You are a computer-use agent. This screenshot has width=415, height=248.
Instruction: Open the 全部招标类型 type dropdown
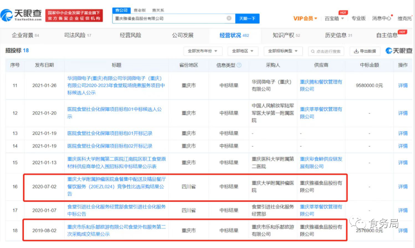283,51
